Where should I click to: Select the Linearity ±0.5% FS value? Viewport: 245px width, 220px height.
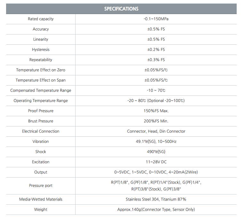156,39
